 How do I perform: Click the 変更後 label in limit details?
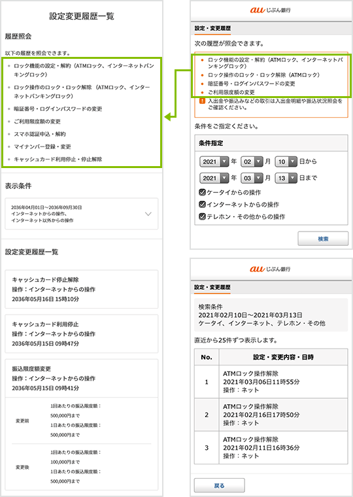[x=22, y=468]
